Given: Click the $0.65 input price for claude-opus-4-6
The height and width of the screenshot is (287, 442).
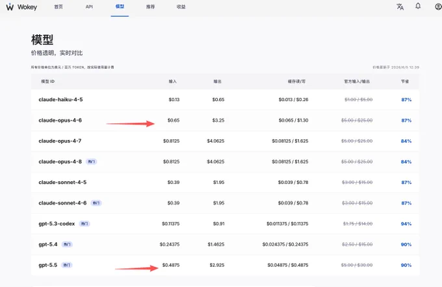Looking at the screenshot, I should pyautogui.click(x=174, y=121).
